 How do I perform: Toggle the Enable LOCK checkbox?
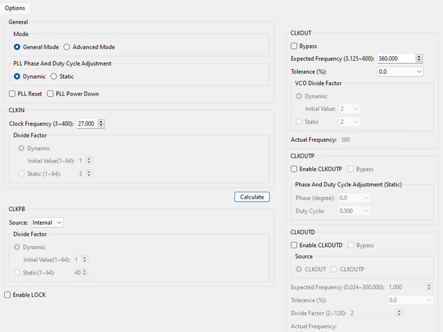[x=8, y=295]
